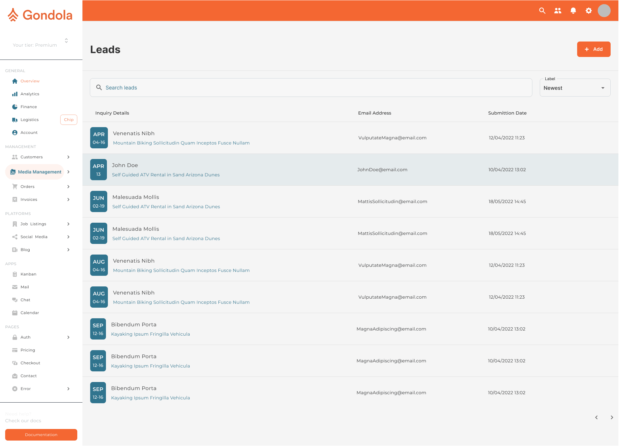Expand the Invoices submenu chevron
Viewport: 619px width, 447px height.
(x=68, y=200)
